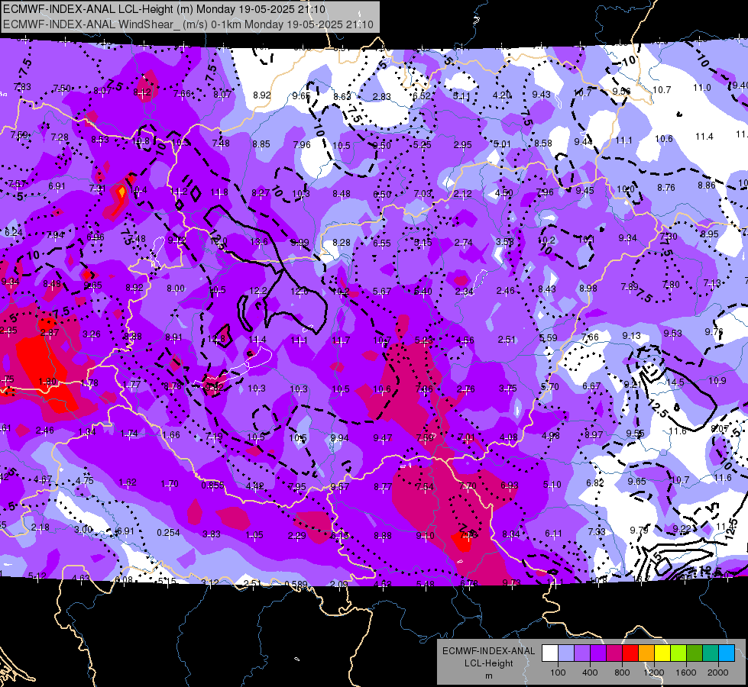Screen dimensions: 748x687
Task: Click the map value 5.10
Action: point(552,485)
